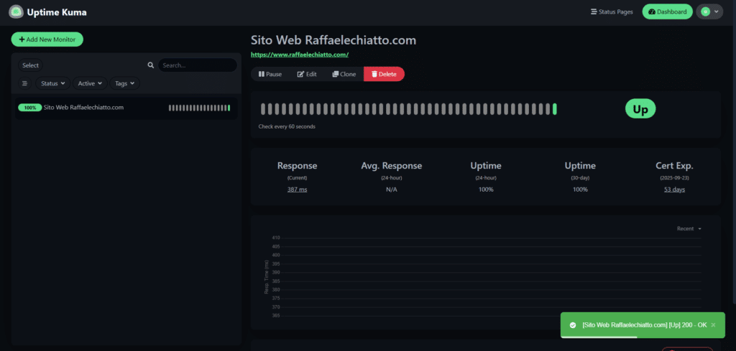Click the Uptime Kuma logo icon

tap(16, 12)
